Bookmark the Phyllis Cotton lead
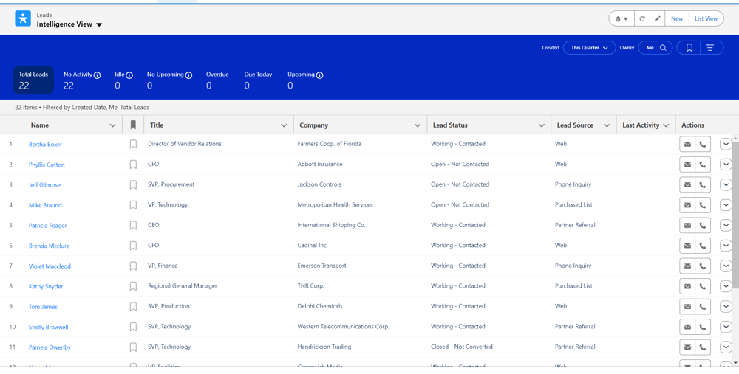 click(133, 165)
